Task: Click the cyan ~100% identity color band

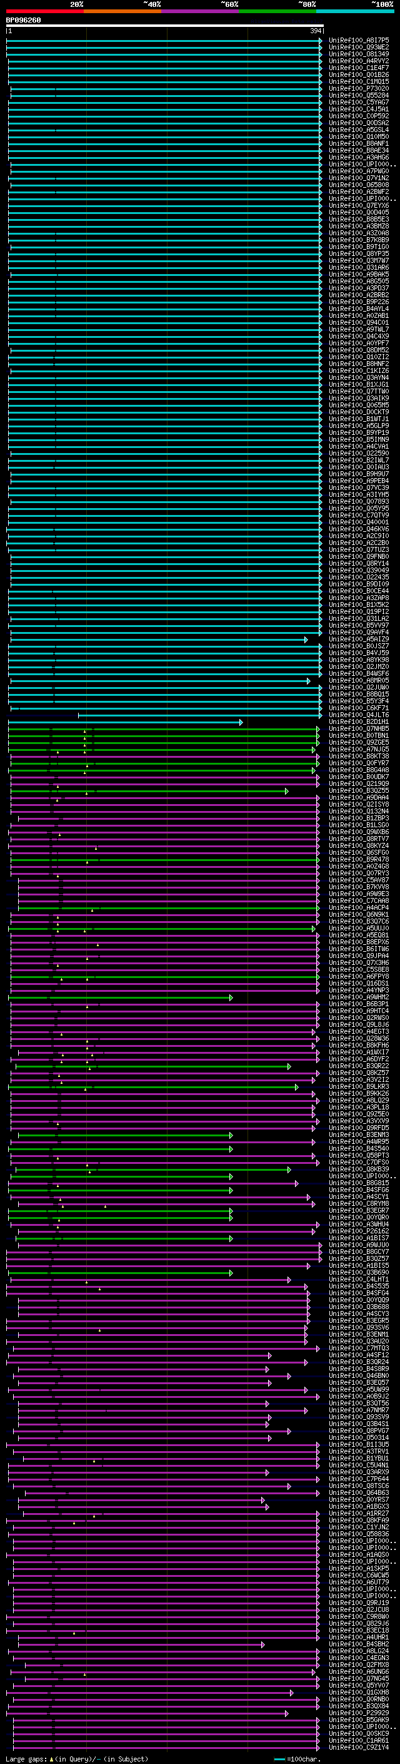Action: click(355, 11)
